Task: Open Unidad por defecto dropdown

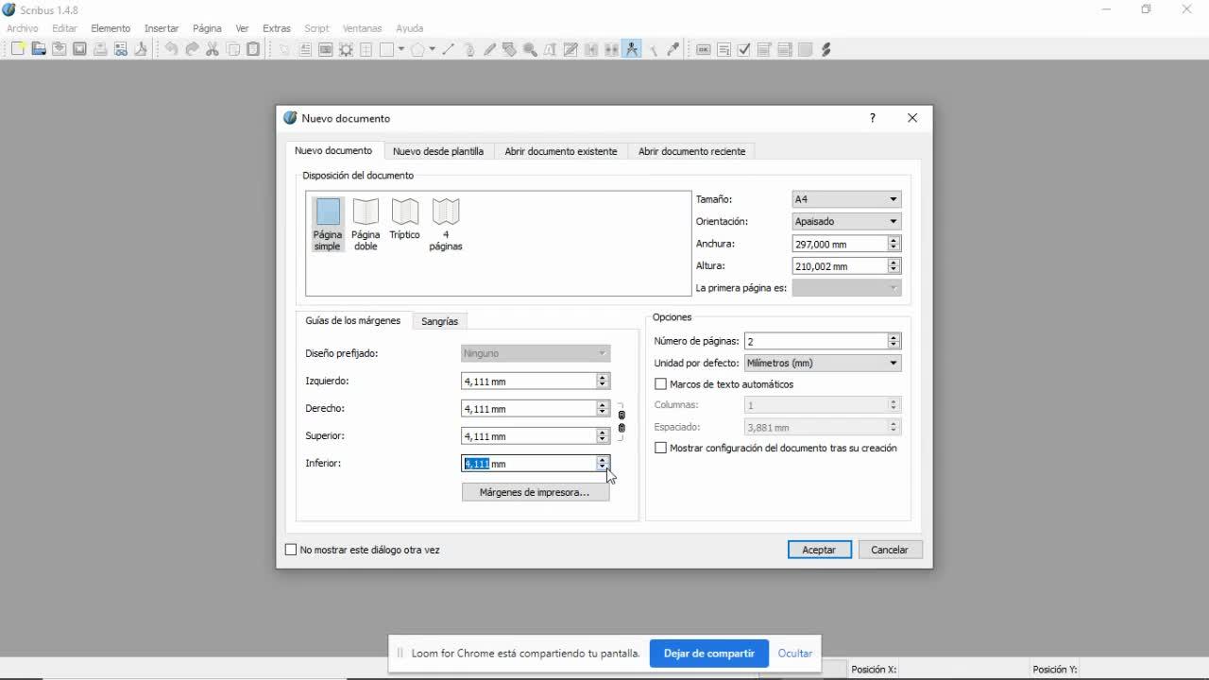Action: pos(822,364)
